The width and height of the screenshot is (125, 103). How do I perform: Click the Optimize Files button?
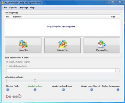coord(62,45)
